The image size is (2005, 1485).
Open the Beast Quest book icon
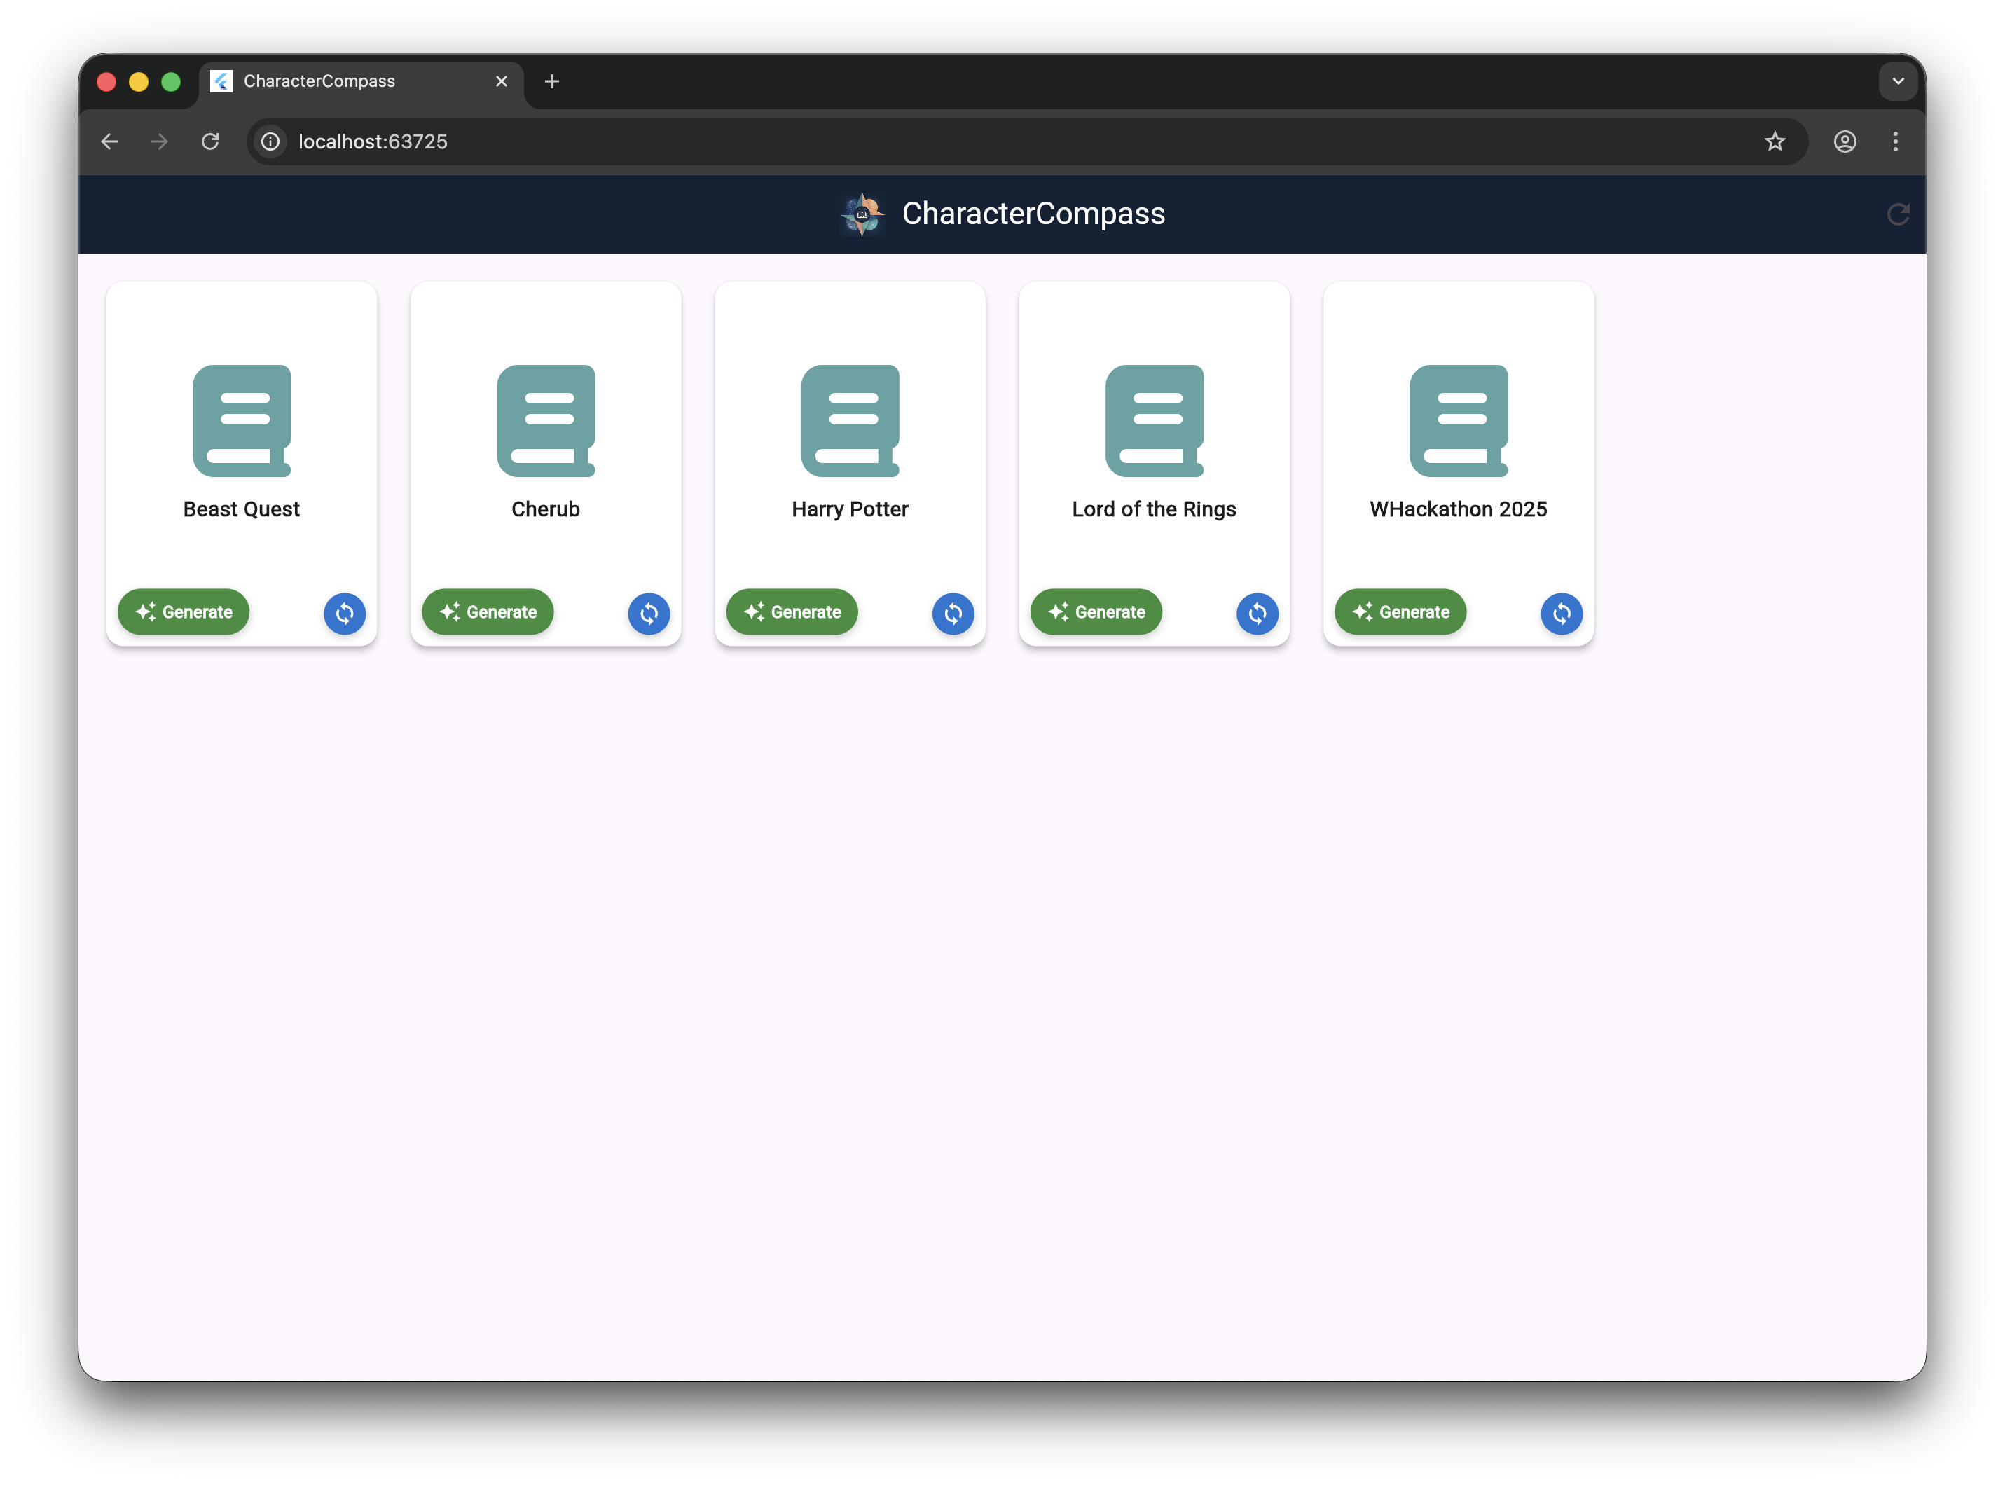click(242, 420)
